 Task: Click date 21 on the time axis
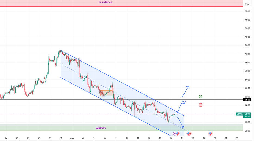point(226,138)
